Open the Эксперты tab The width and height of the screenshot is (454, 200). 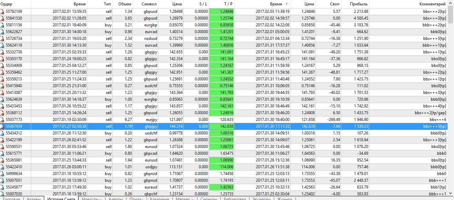click(261, 198)
